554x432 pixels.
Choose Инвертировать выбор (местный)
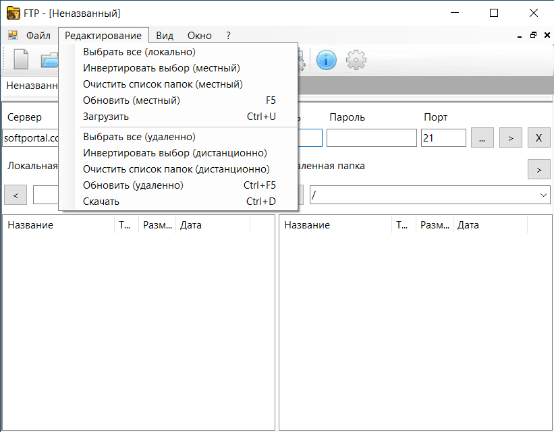click(x=178, y=68)
